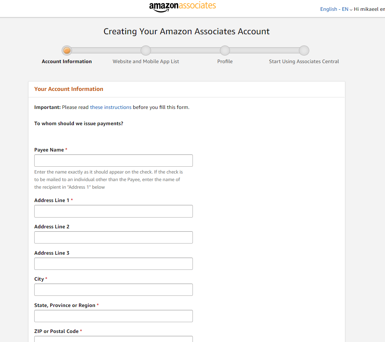Click the Address Line 3 input box
The image size is (385, 342).
click(113, 263)
